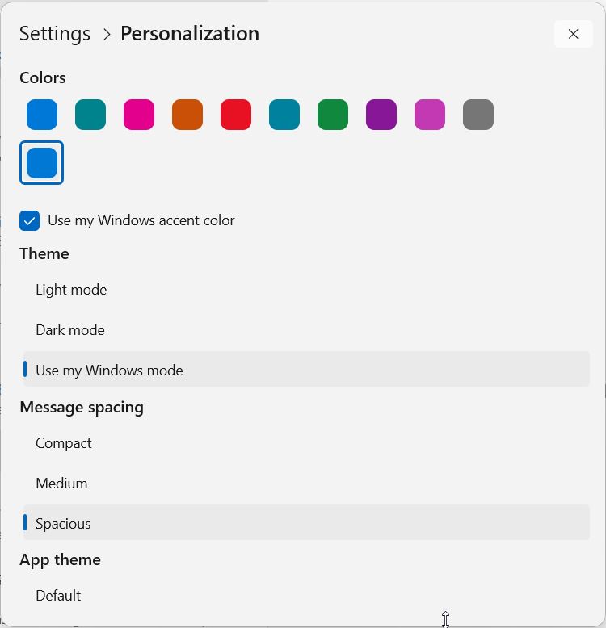Choose Use my Windows mode option
The height and width of the screenshot is (628, 606).
pos(109,371)
